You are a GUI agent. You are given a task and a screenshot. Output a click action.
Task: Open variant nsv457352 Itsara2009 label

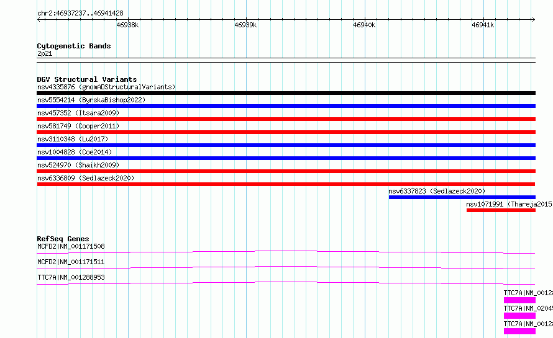tap(78, 113)
